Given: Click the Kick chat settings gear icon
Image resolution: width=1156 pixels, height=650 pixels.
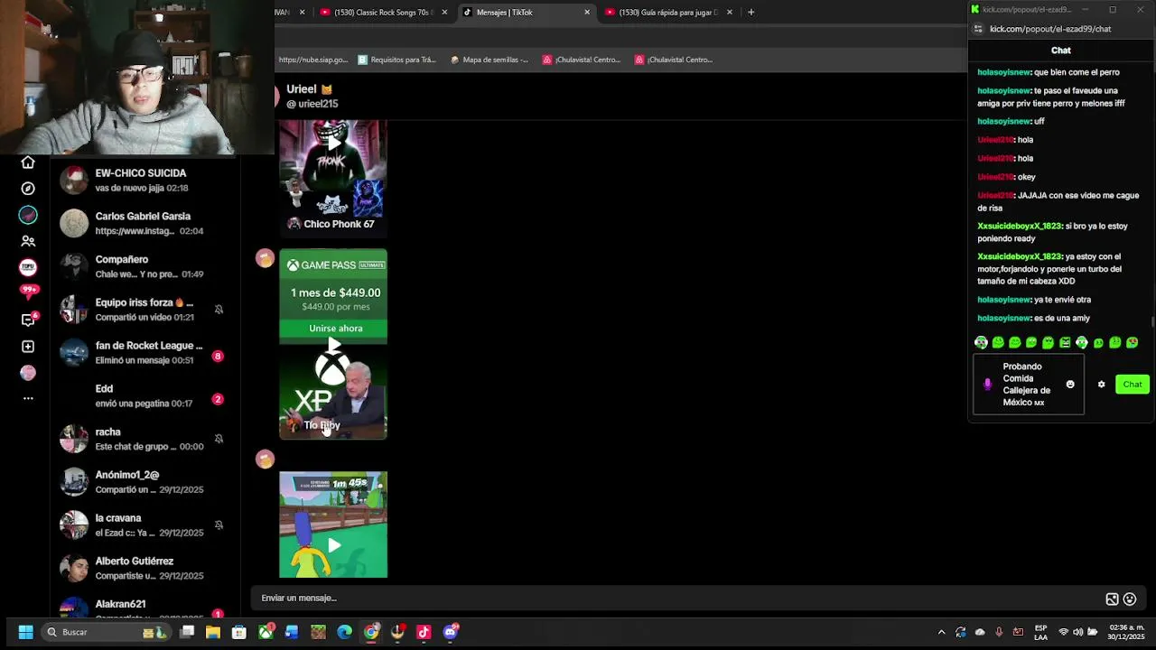Looking at the screenshot, I should (x=1101, y=385).
